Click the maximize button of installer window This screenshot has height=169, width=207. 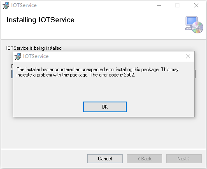pos(177,5)
